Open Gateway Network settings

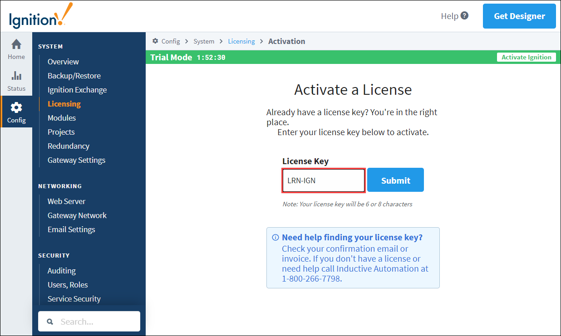77,215
